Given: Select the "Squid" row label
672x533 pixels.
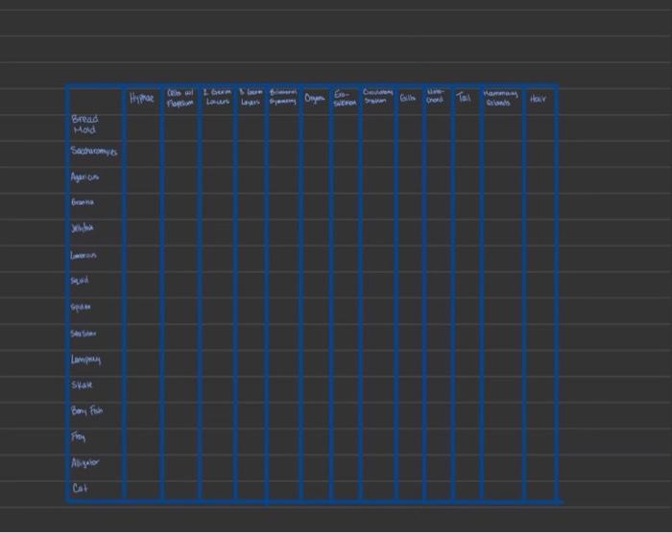Looking at the screenshot, I should (80, 281).
